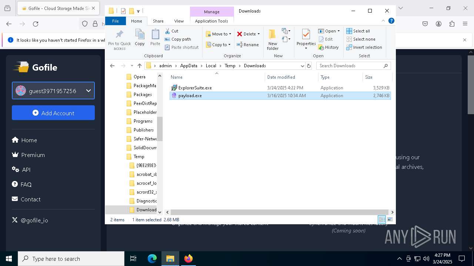Rename the selected file
The height and width of the screenshot is (266, 474).
coord(248,45)
